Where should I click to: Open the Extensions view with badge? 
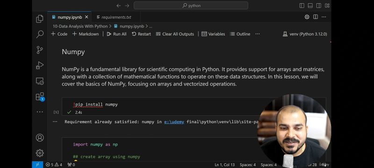[40, 97]
